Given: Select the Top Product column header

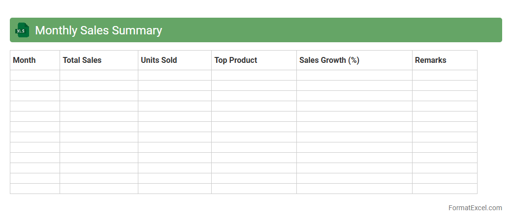Looking at the screenshot, I should (x=236, y=60).
